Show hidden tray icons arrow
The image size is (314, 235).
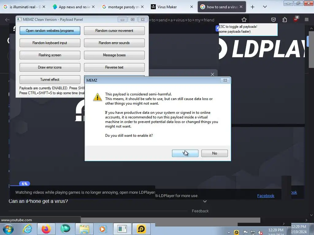(x=229, y=233)
